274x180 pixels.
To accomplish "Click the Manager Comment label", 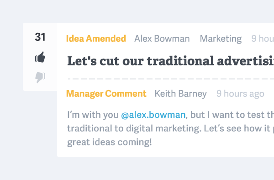I will click(x=106, y=94).
